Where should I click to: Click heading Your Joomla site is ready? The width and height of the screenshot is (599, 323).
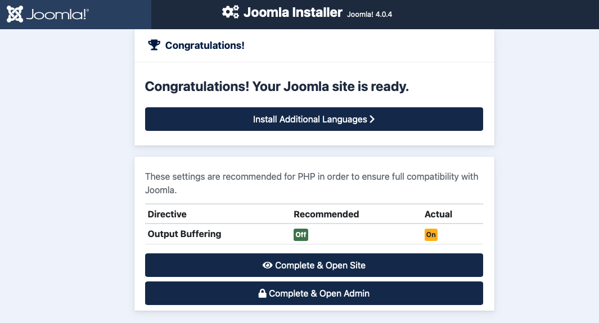click(x=277, y=87)
